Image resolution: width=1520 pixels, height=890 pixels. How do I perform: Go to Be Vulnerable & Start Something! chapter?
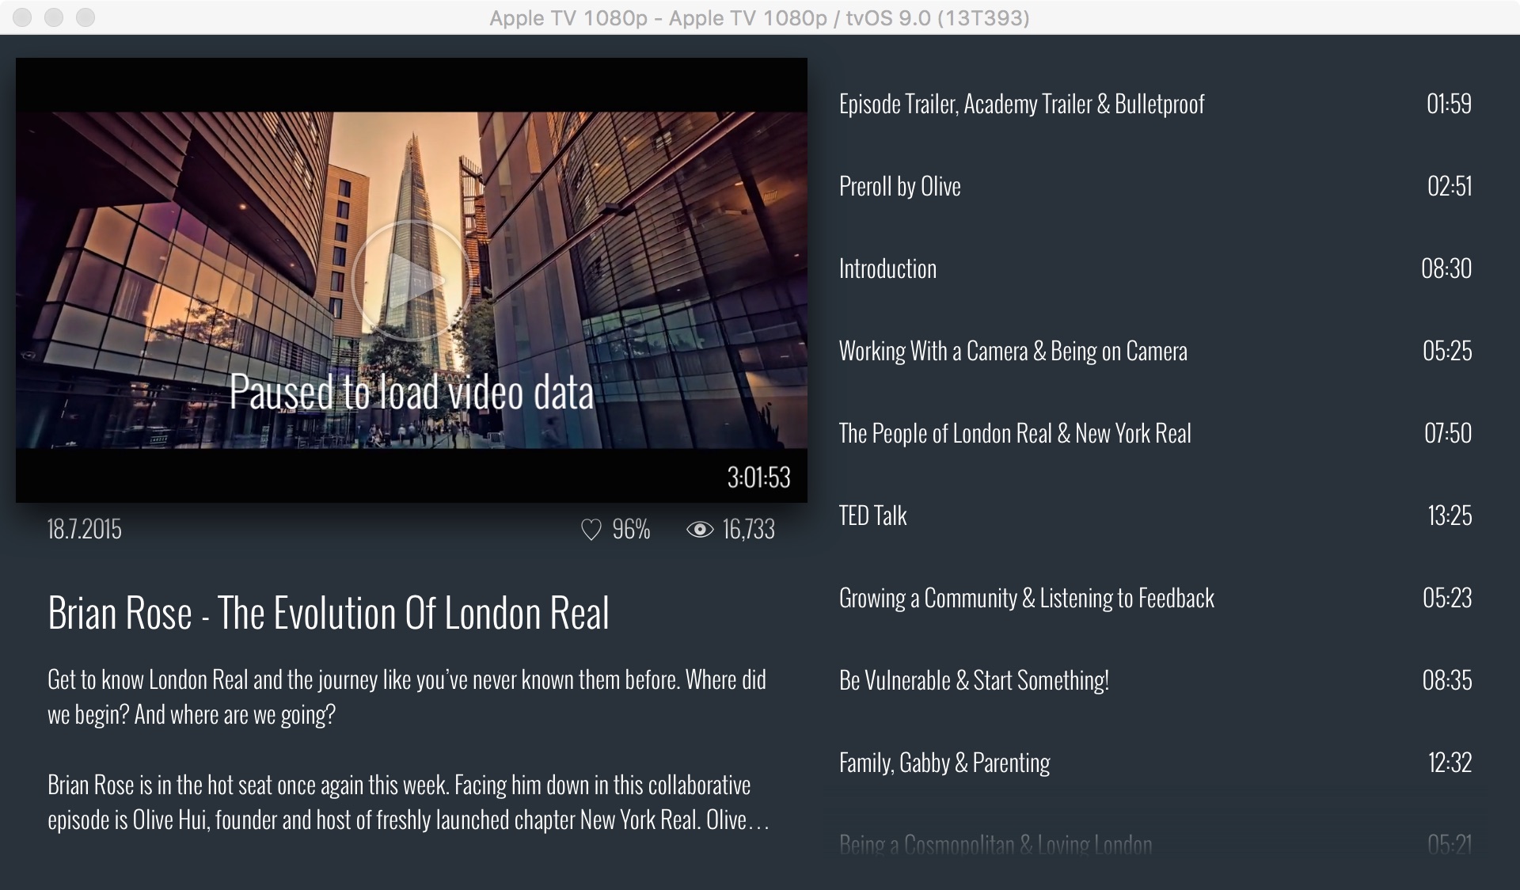pos(1155,680)
